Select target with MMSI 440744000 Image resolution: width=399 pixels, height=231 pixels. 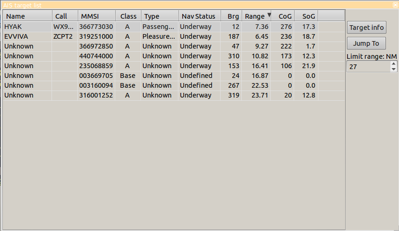pyautogui.click(x=96, y=56)
